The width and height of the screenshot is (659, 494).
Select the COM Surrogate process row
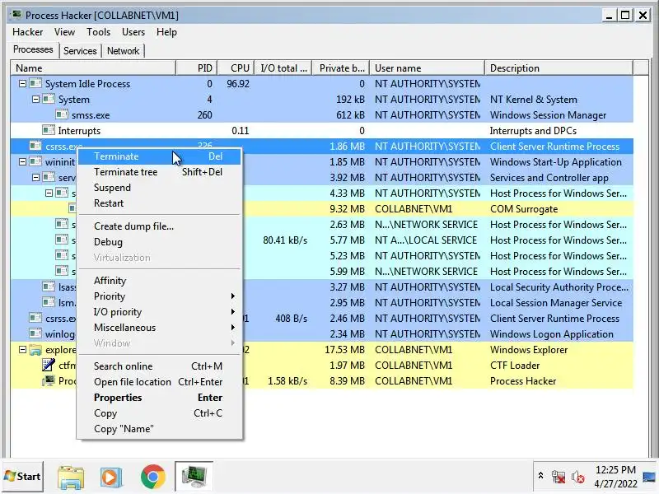[x=322, y=209]
